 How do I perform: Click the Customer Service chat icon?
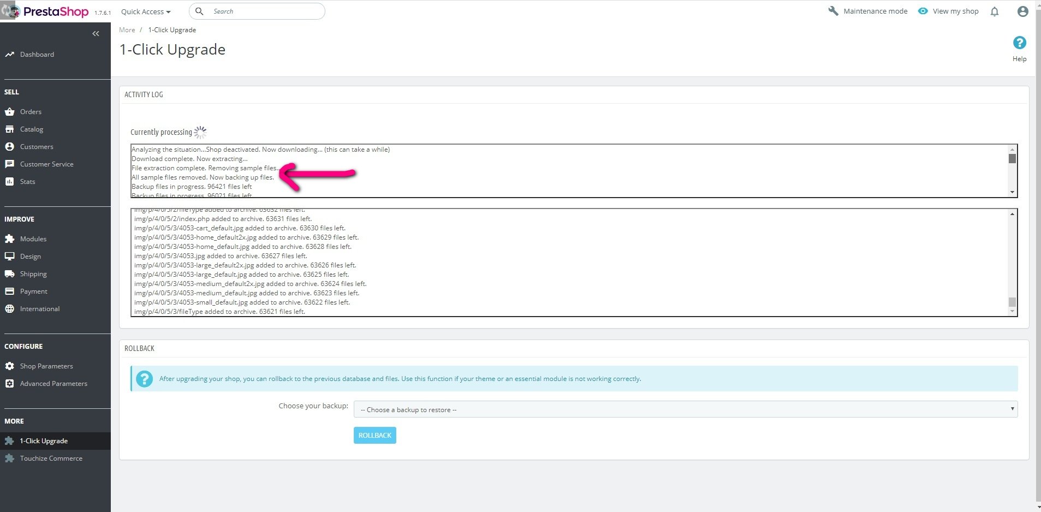(9, 164)
